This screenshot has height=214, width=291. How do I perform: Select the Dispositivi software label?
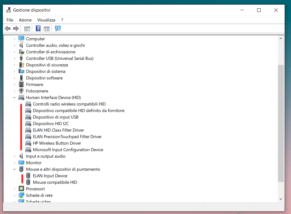tap(44, 78)
